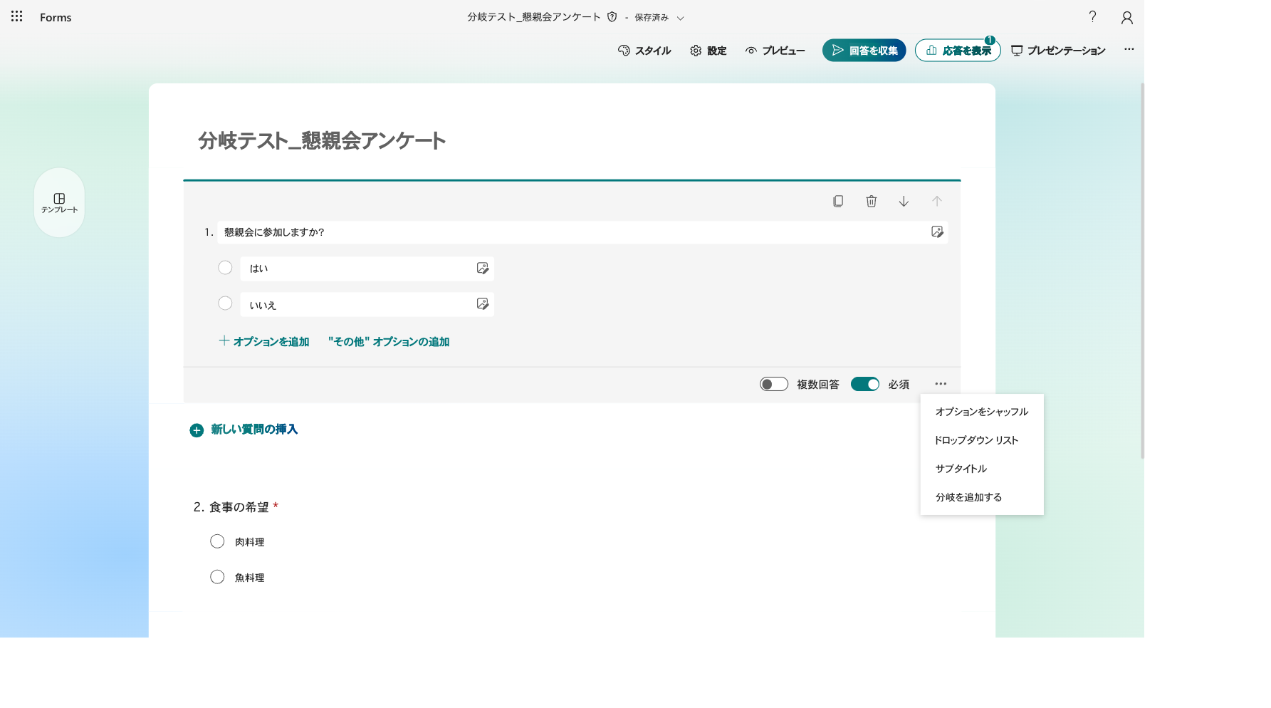Viewport: 1271px width, 708px height.
Task: Click "その他" オプションの追加 link
Action: [389, 342]
